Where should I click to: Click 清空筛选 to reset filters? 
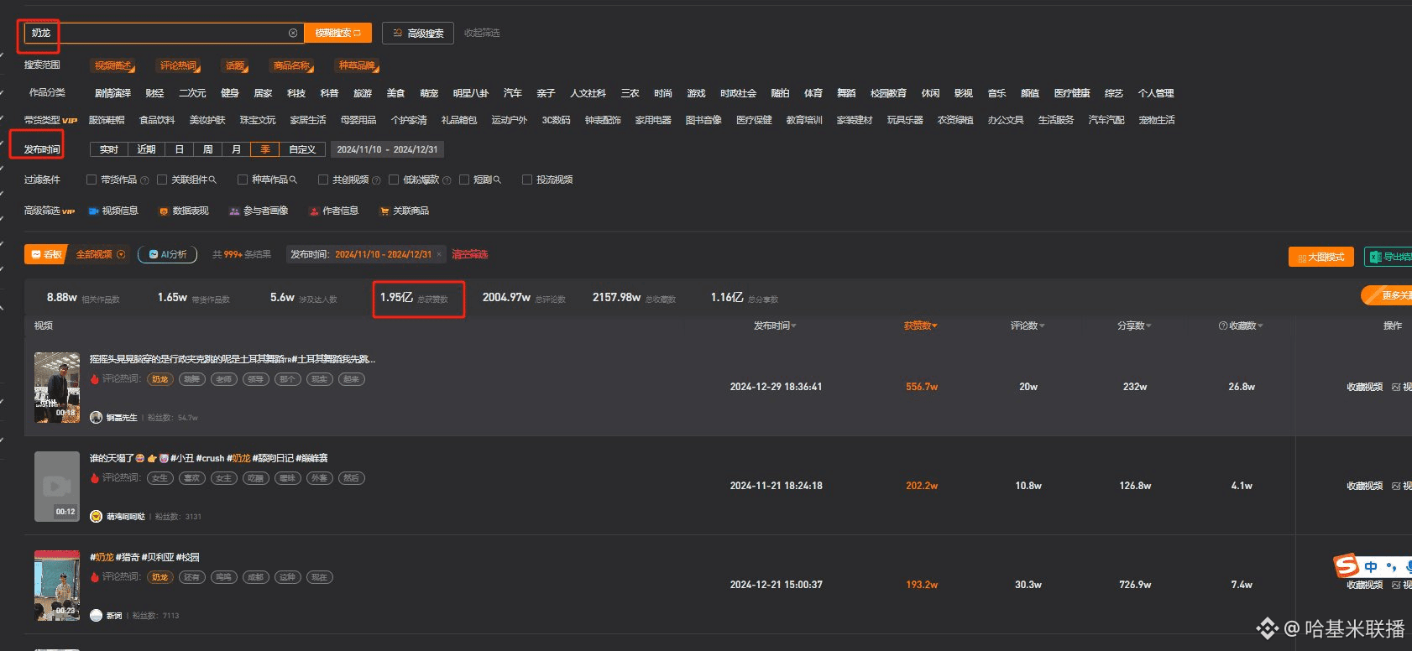pos(469,255)
